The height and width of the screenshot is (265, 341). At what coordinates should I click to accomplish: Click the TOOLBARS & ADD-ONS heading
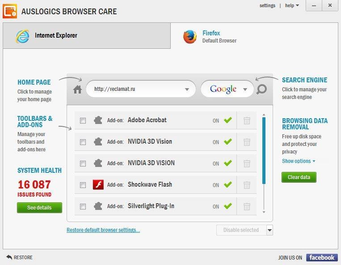click(x=35, y=121)
